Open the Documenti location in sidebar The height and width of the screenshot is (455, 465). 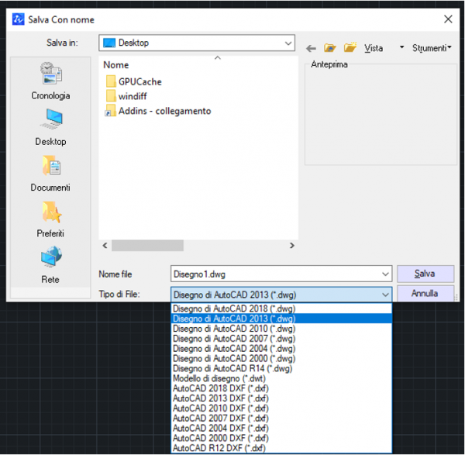click(x=50, y=174)
